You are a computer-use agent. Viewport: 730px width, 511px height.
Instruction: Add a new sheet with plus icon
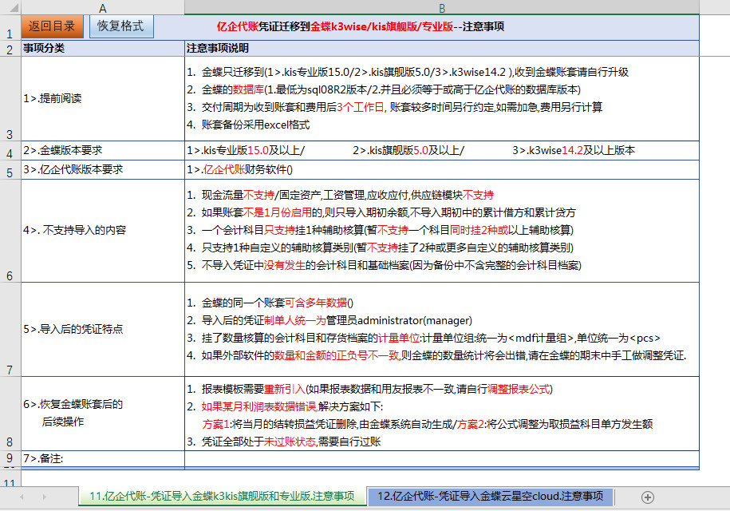pyautogui.click(x=647, y=497)
